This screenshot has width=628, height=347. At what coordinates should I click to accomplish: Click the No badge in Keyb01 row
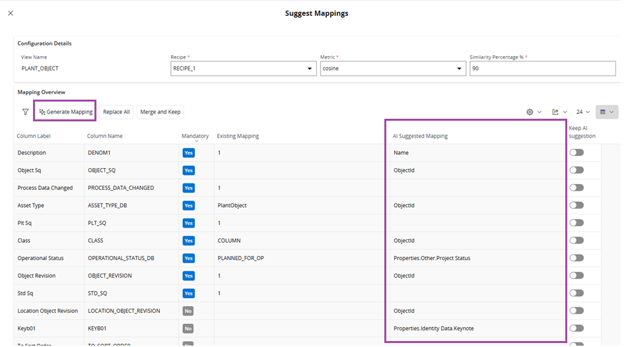[x=188, y=329]
